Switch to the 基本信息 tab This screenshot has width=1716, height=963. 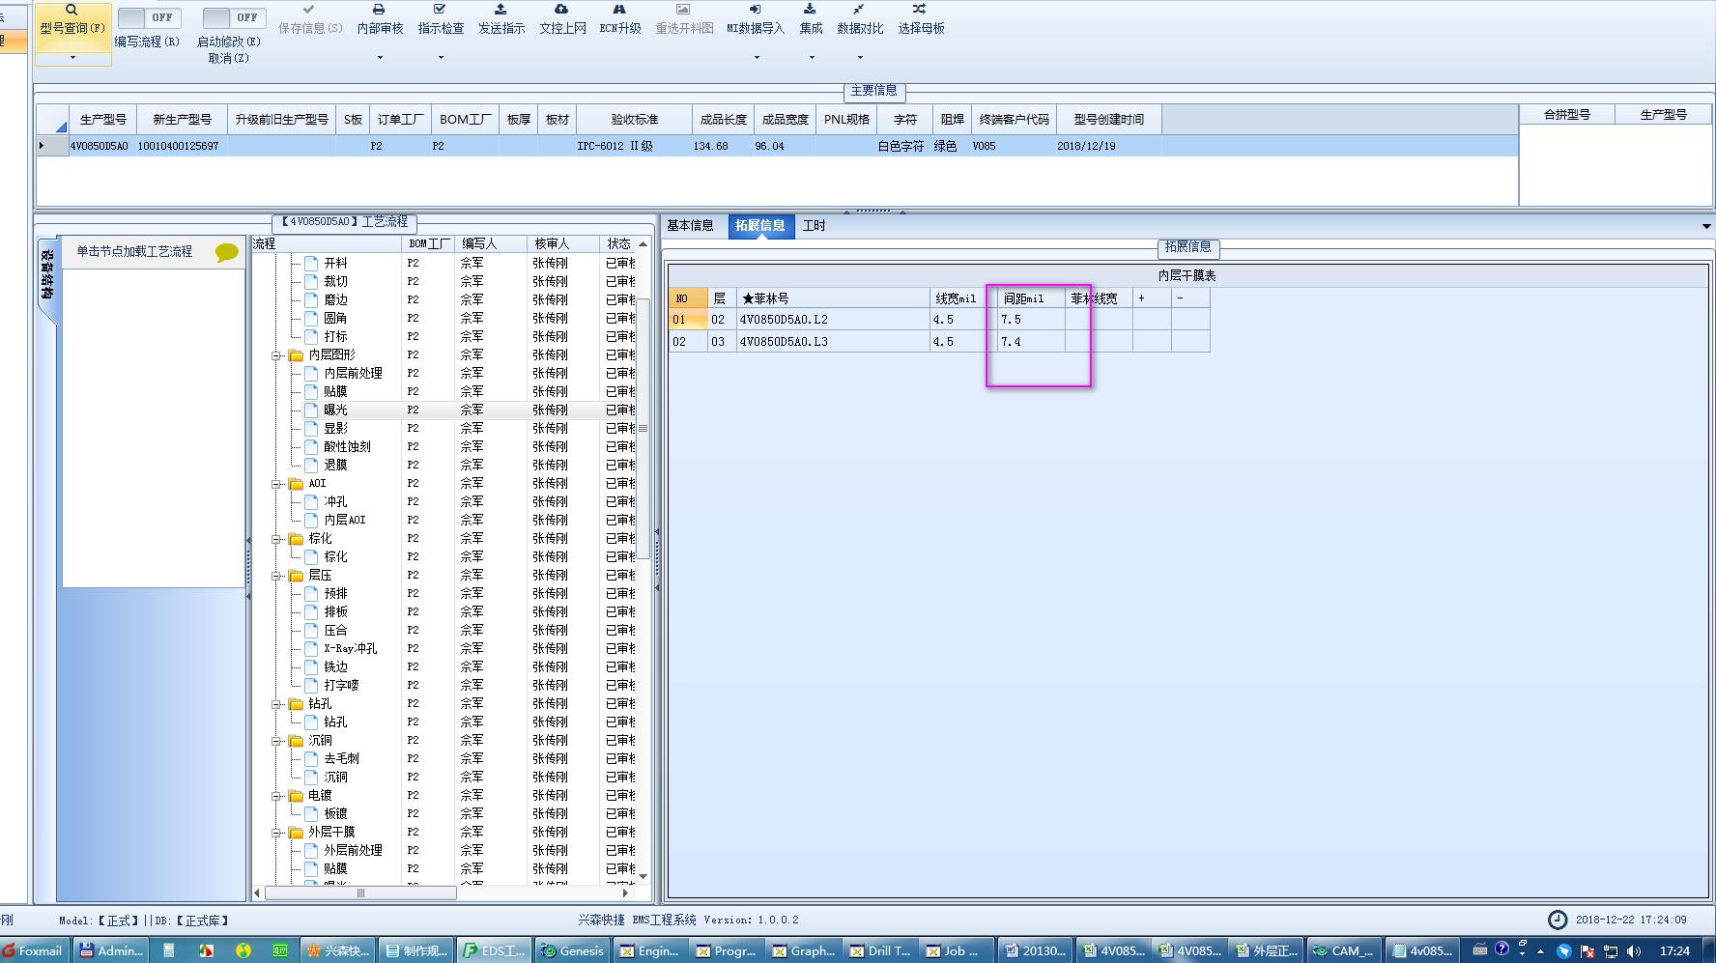(x=690, y=226)
